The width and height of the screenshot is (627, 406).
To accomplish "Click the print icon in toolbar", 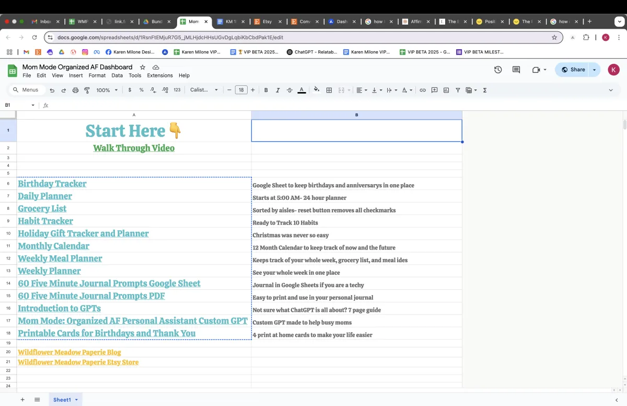I will coord(75,90).
